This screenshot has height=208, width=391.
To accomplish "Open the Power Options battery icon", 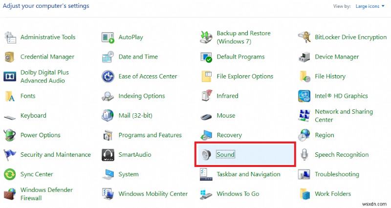I will [x=10, y=135].
